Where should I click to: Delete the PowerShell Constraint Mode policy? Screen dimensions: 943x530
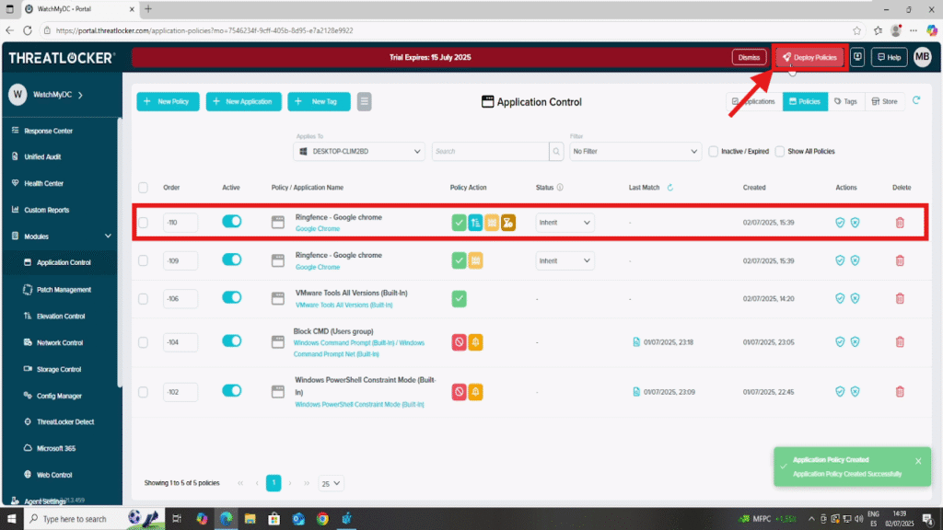[x=900, y=392]
